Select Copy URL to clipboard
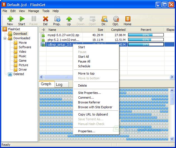 pyautogui.click(x=93, y=114)
